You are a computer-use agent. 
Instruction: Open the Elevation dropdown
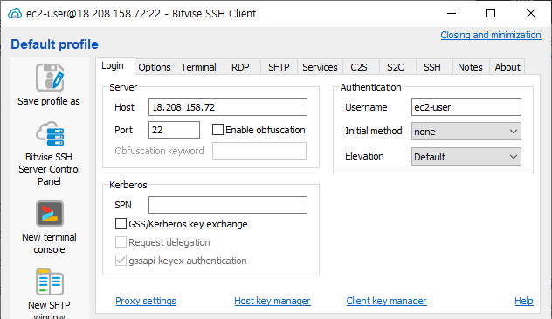pyautogui.click(x=466, y=157)
